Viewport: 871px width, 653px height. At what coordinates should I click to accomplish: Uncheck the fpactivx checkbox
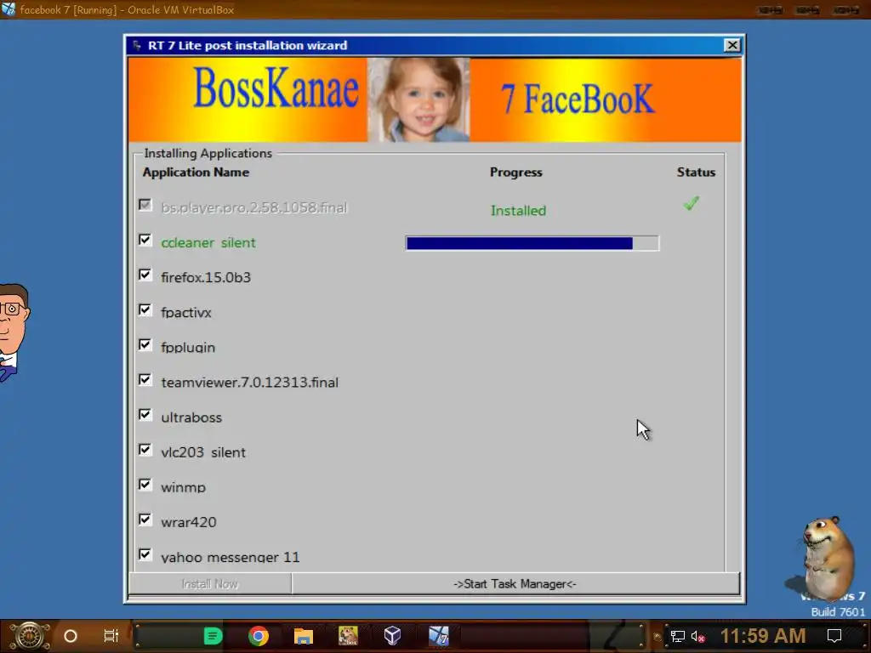click(x=145, y=309)
